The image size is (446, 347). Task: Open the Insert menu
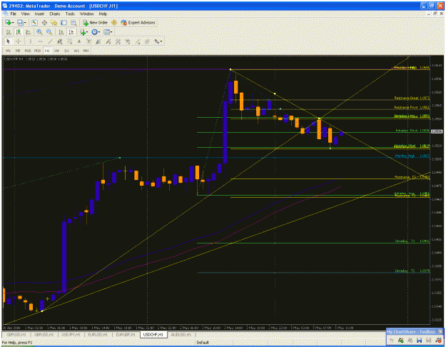tap(39, 14)
